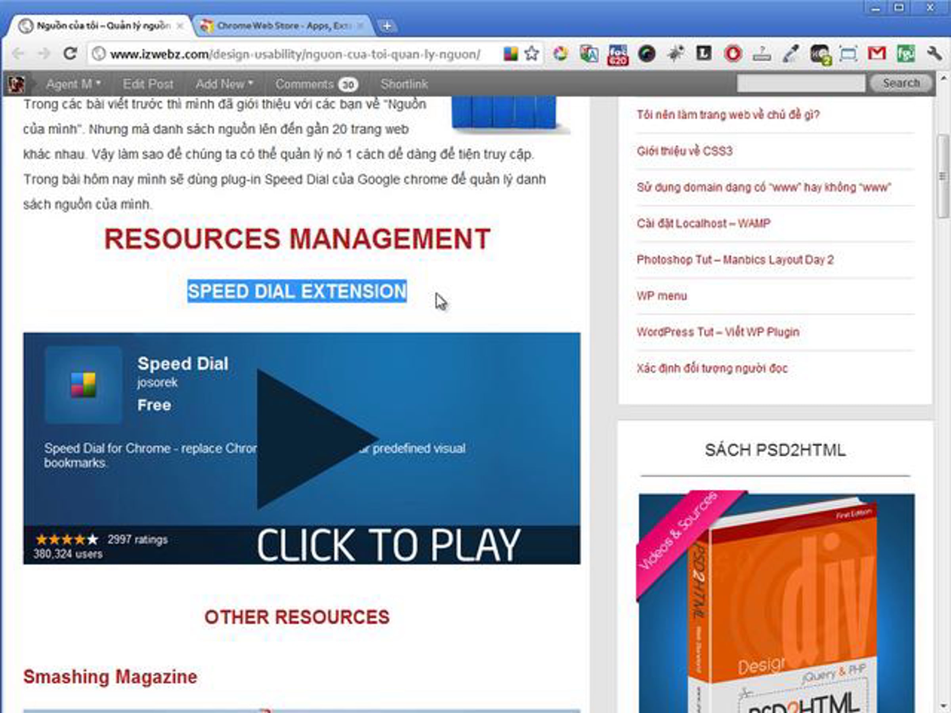
Task: Click the green fgs extension icon
Action: [905, 54]
